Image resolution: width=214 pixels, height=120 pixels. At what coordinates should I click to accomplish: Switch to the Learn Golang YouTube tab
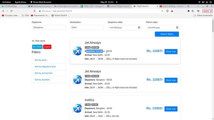tap(172, 6)
